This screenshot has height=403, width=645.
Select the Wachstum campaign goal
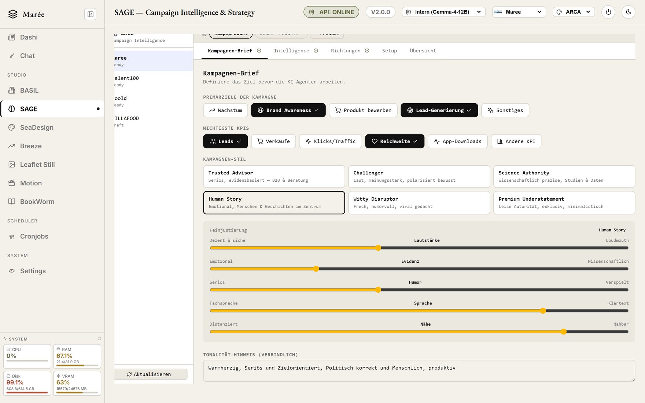(225, 110)
